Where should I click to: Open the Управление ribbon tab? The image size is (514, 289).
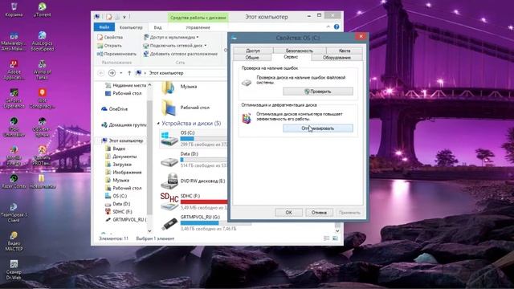point(198,27)
